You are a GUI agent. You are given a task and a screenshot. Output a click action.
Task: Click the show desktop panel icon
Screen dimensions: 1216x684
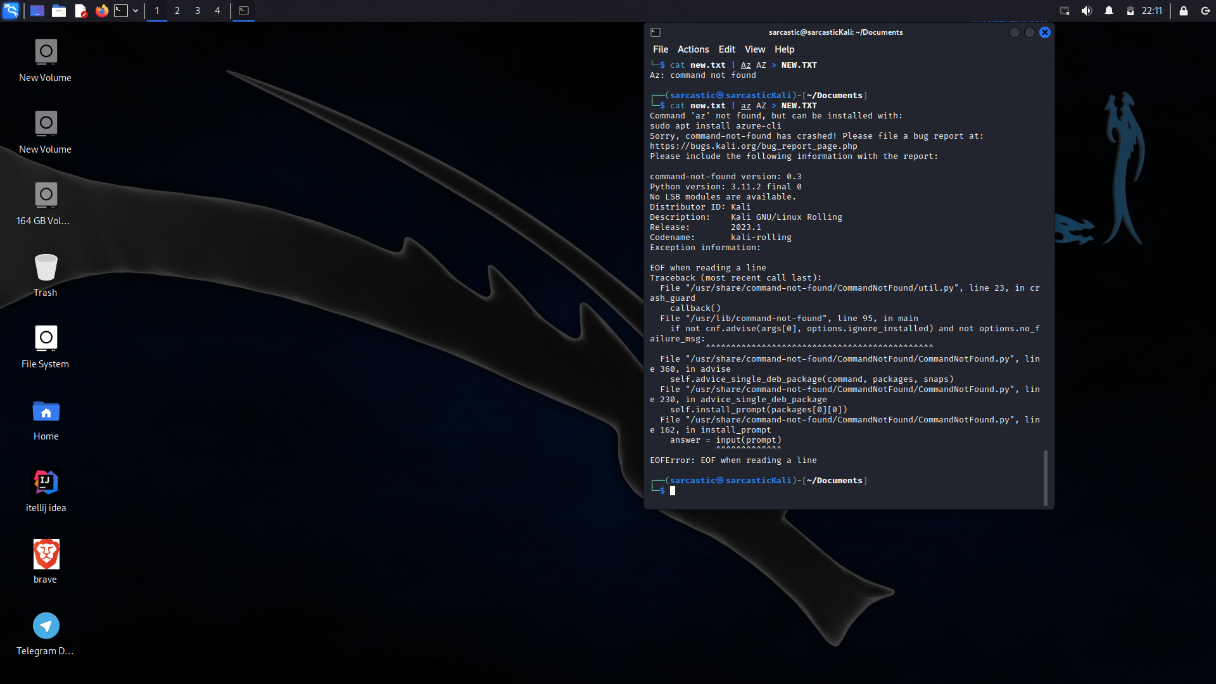click(37, 11)
